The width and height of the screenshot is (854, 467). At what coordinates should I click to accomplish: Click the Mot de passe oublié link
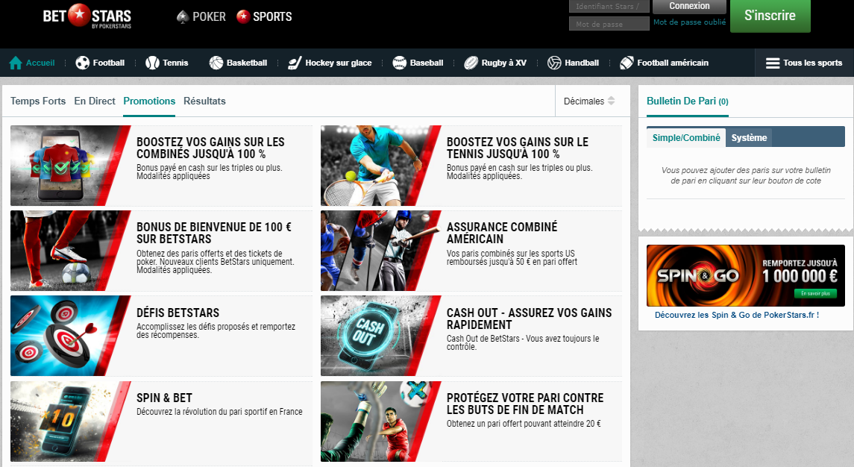click(x=689, y=22)
